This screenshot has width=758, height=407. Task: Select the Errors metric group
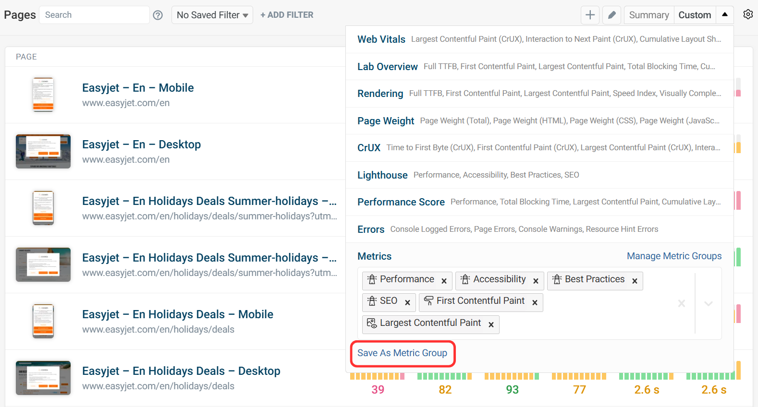coord(539,229)
